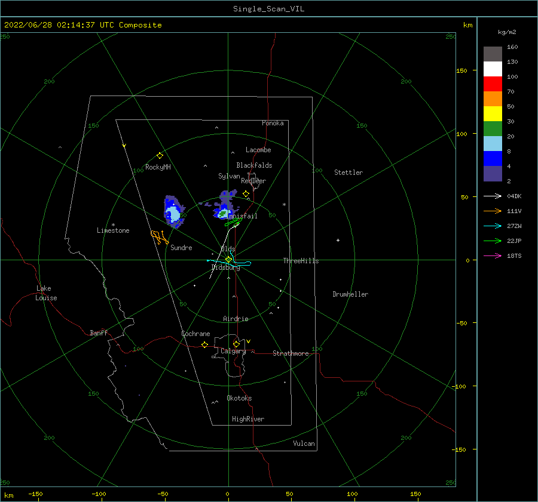Click the Strathmore town label
The width and height of the screenshot is (538, 502).
[x=291, y=353]
